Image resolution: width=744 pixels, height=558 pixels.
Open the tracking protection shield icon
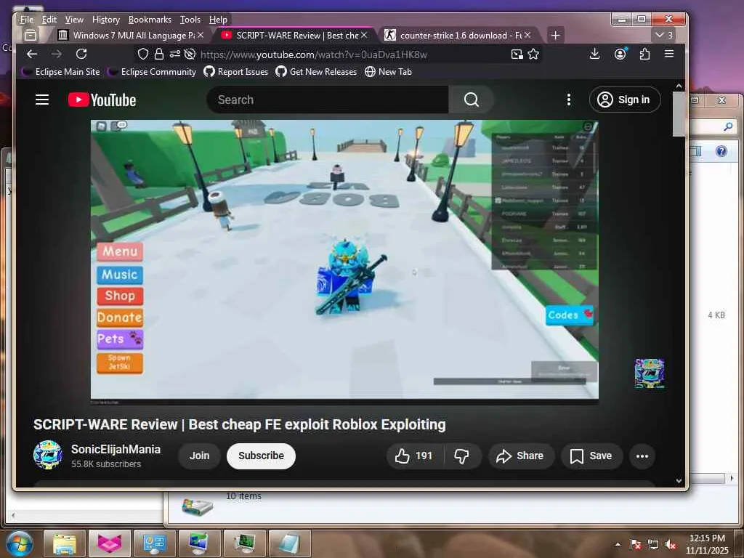coord(143,54)
